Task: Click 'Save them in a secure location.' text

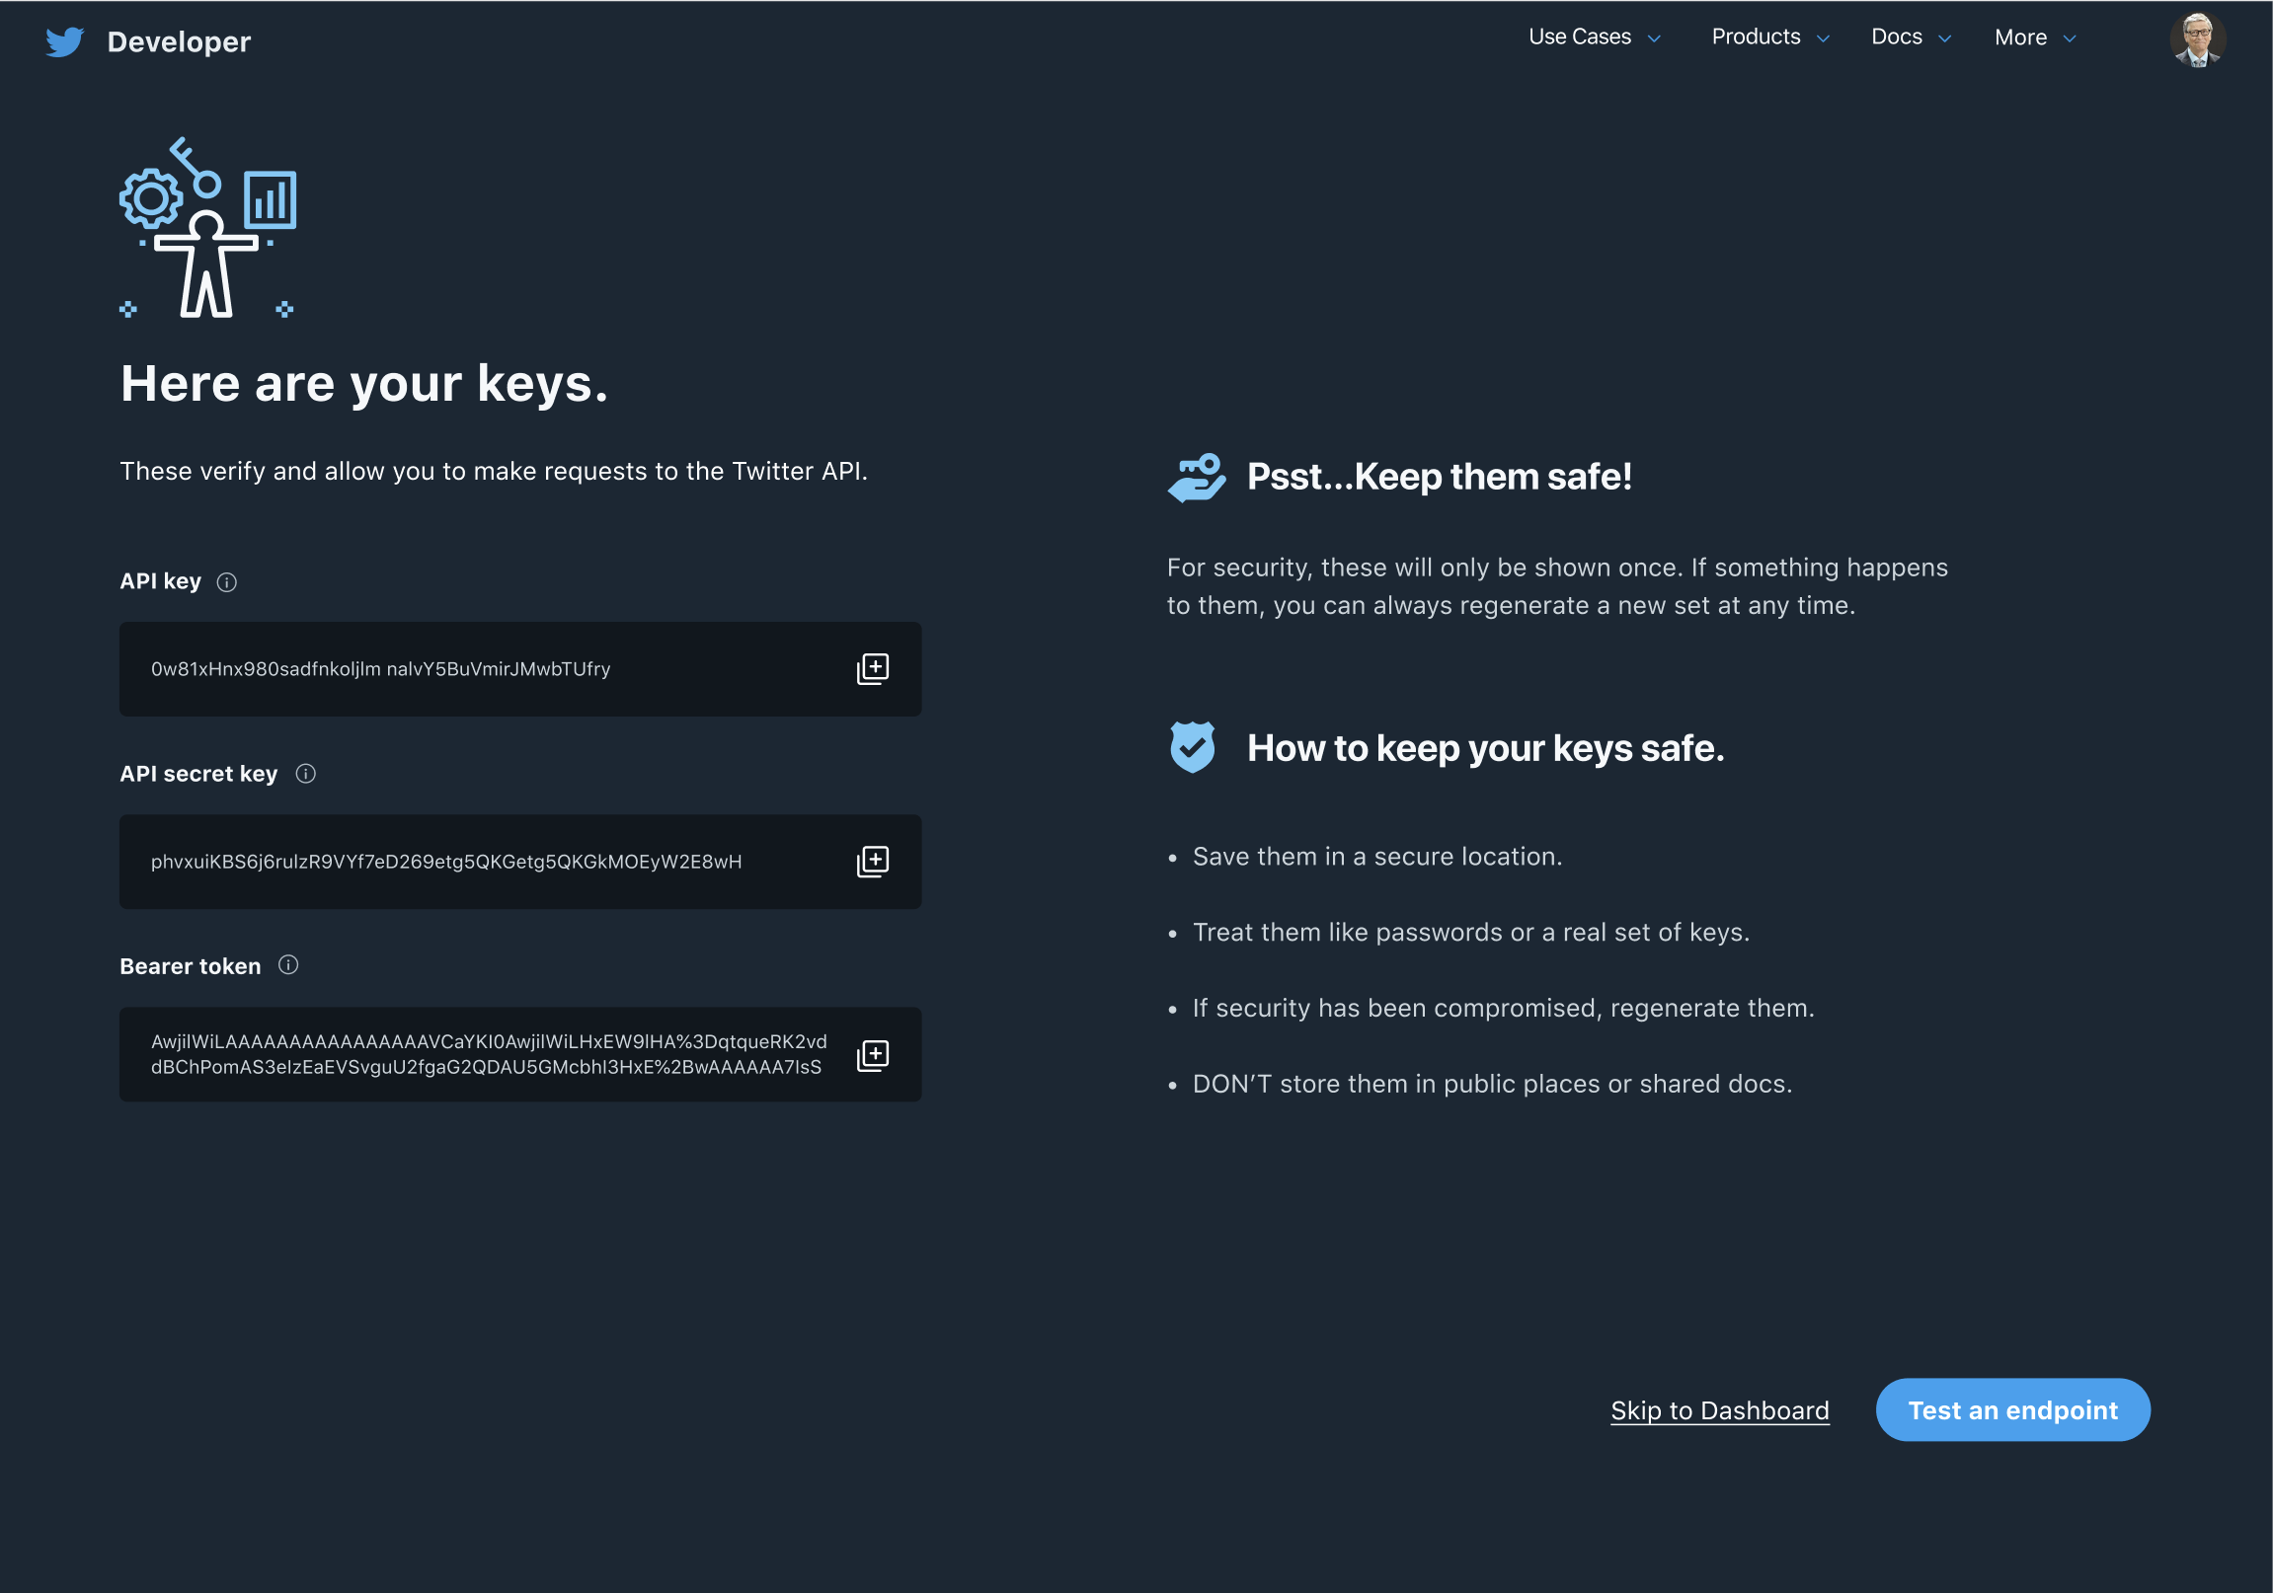Action: 1377,857
